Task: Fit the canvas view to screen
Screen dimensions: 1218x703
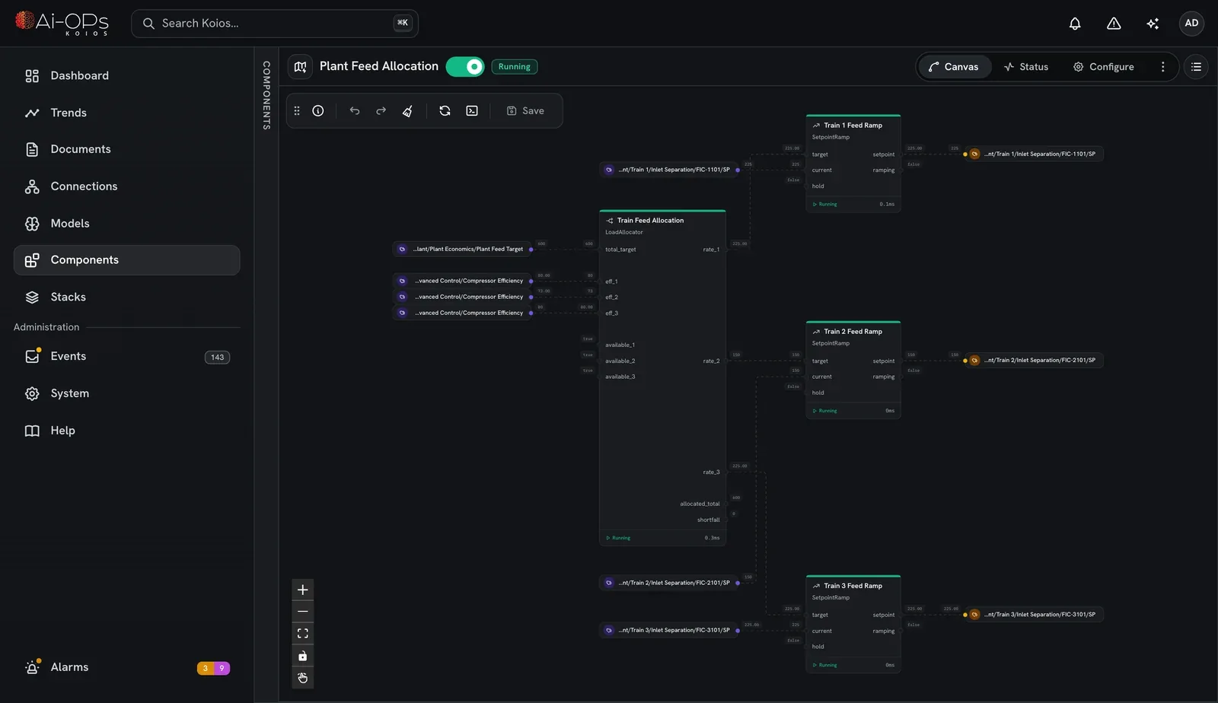Action: click(303, 634)
